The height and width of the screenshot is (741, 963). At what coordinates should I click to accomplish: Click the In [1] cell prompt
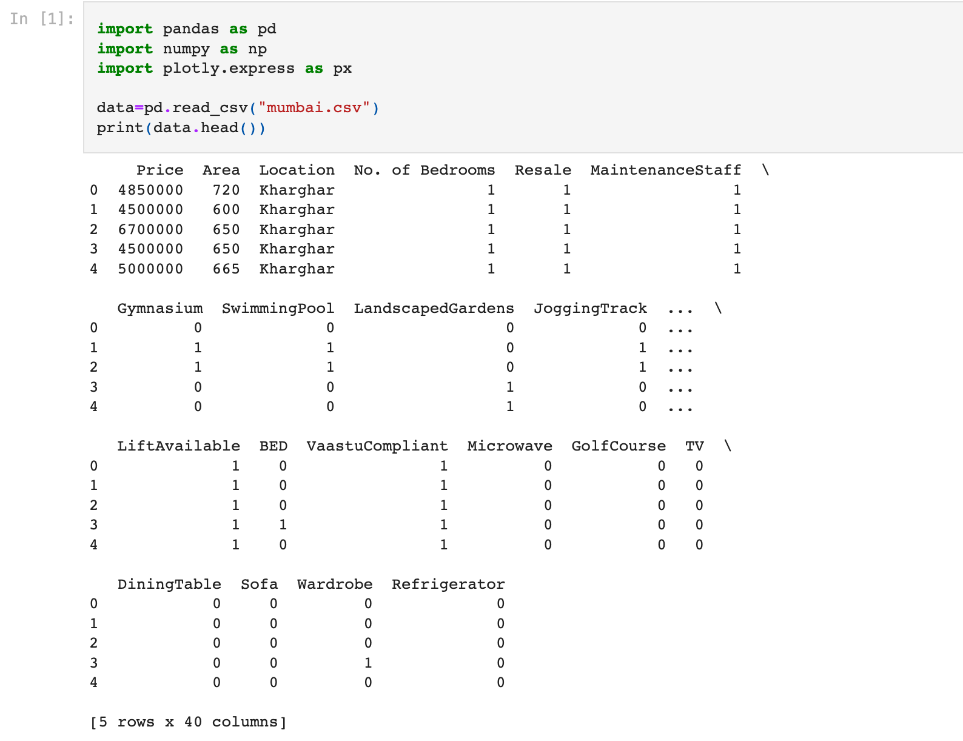tap(42, 19)
